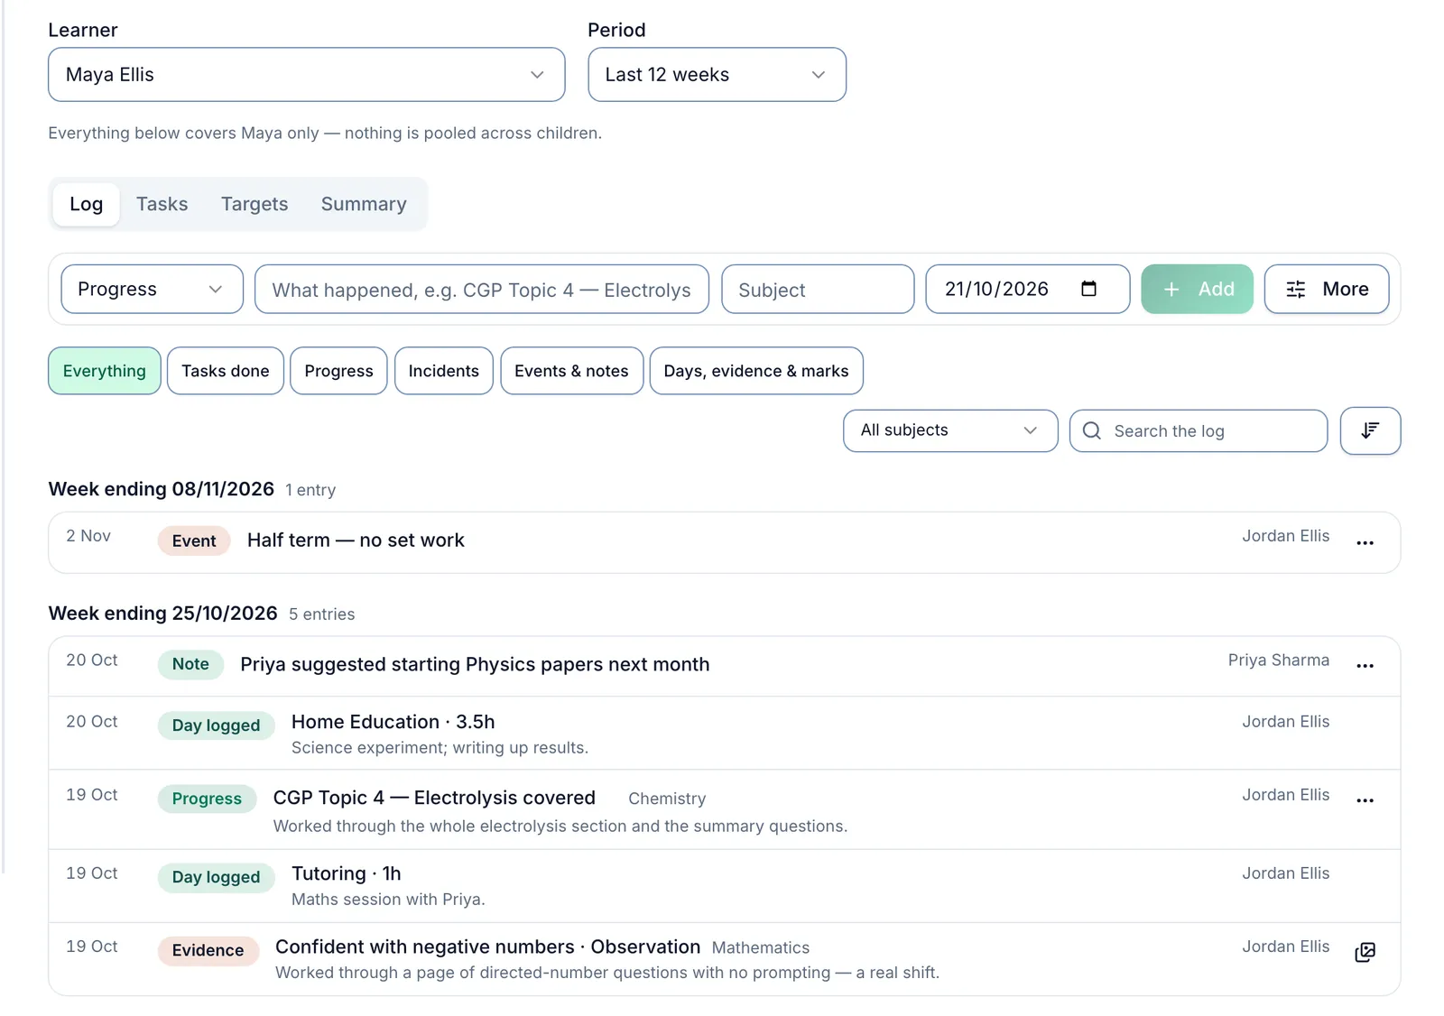Open the Period dropdown Last 12 weeks

click(717, 75)
